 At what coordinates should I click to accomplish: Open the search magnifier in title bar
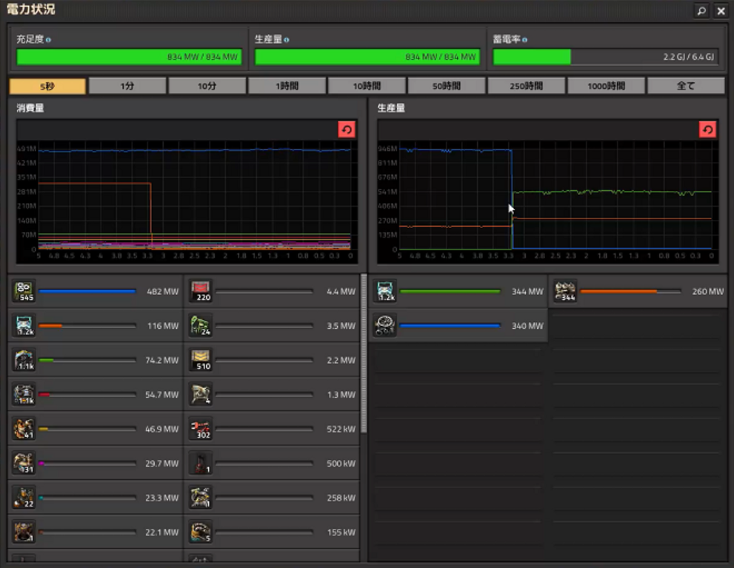click(701, 11)
